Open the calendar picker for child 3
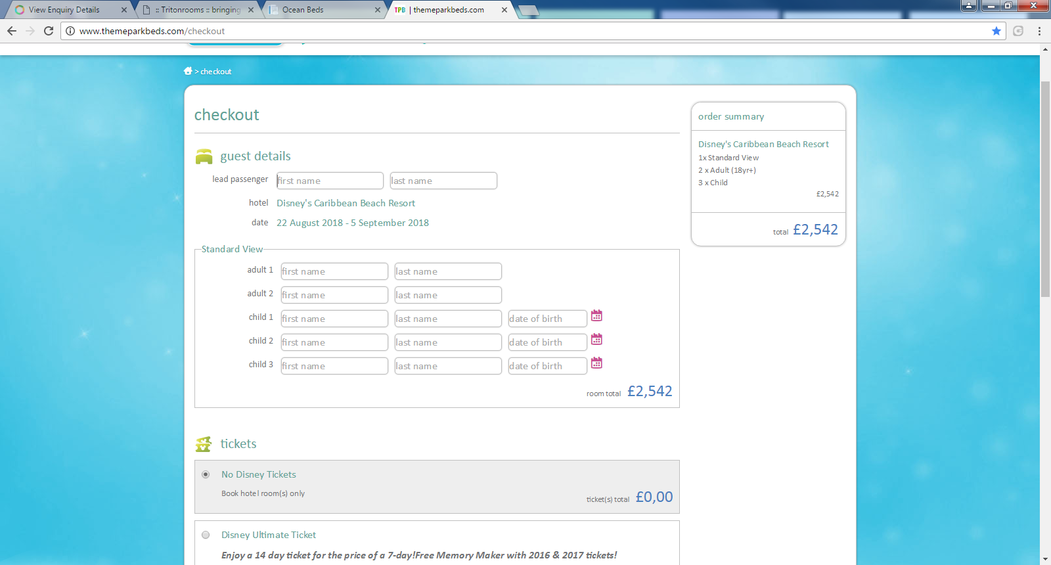This screenshot has width=1051, height=565. (596, 363)
